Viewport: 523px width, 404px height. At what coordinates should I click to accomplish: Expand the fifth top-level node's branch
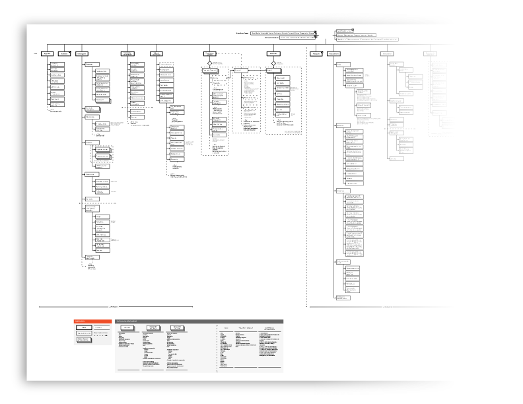[x=156, y=53]
